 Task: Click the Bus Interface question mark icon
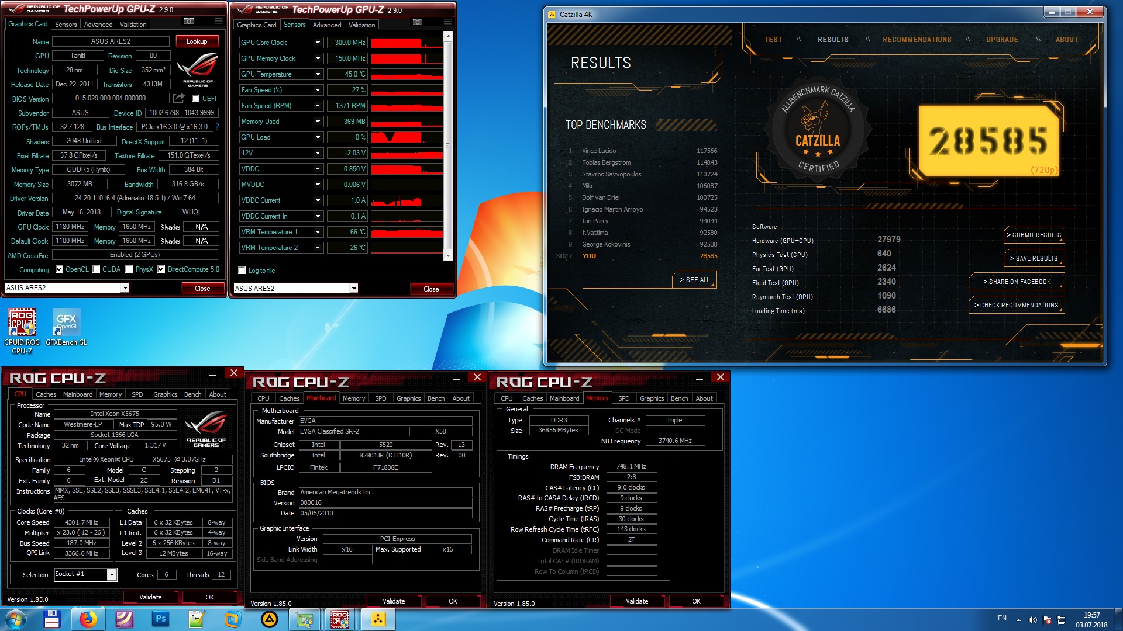[217, 127]
